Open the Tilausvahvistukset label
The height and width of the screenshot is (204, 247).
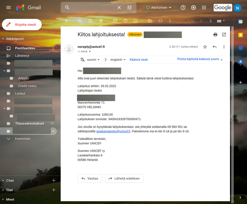pos(29,124)
